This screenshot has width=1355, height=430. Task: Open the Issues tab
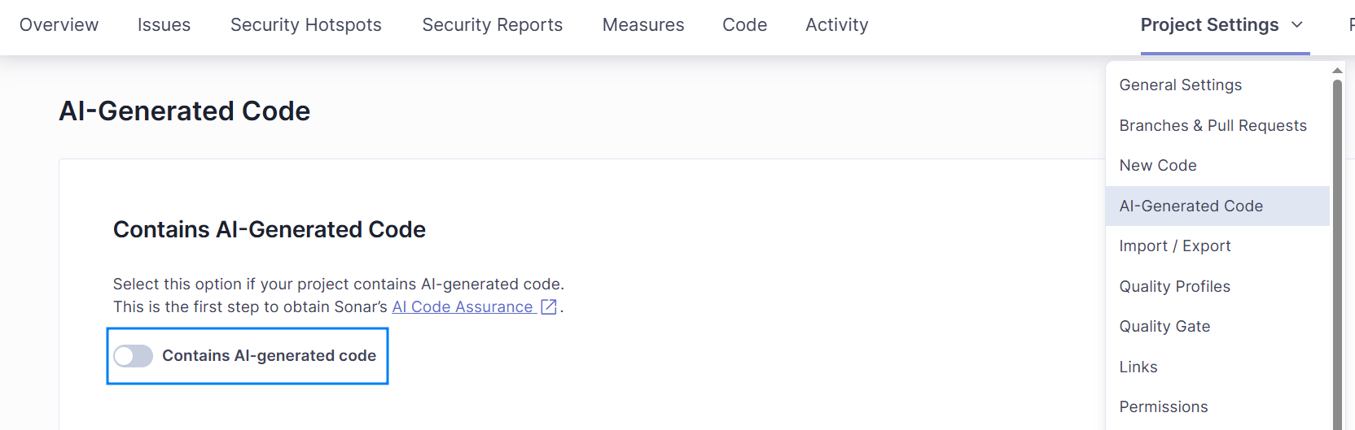164,25
